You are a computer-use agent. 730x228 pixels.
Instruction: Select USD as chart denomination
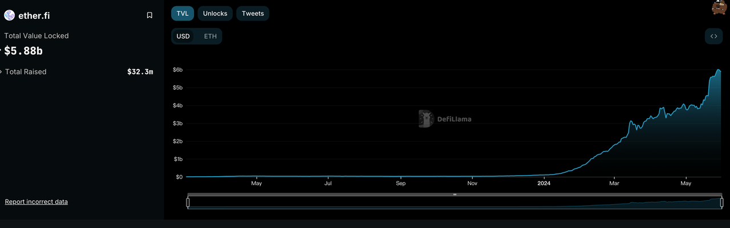pyautogui.click(x=183, y=36)
